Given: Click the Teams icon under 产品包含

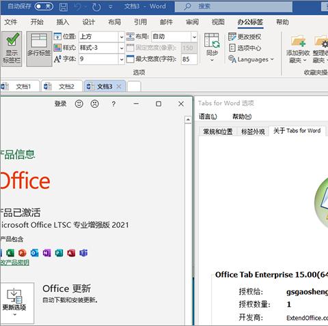Looking at the screenshot, I should tap(83, 253).
